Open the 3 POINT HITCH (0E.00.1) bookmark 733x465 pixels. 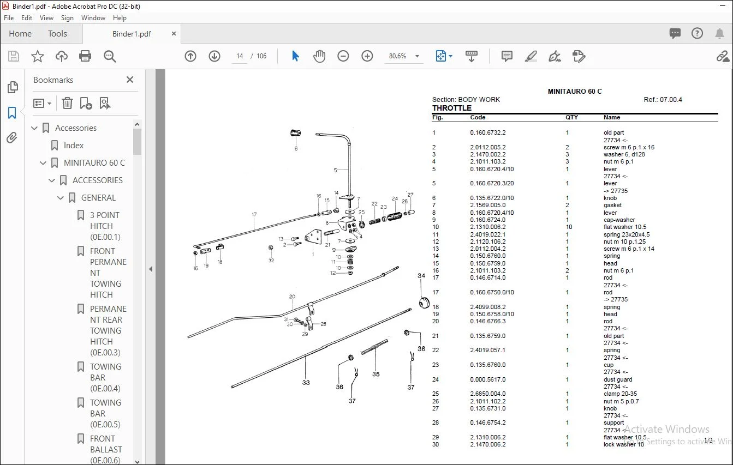[x=105, y=226]
